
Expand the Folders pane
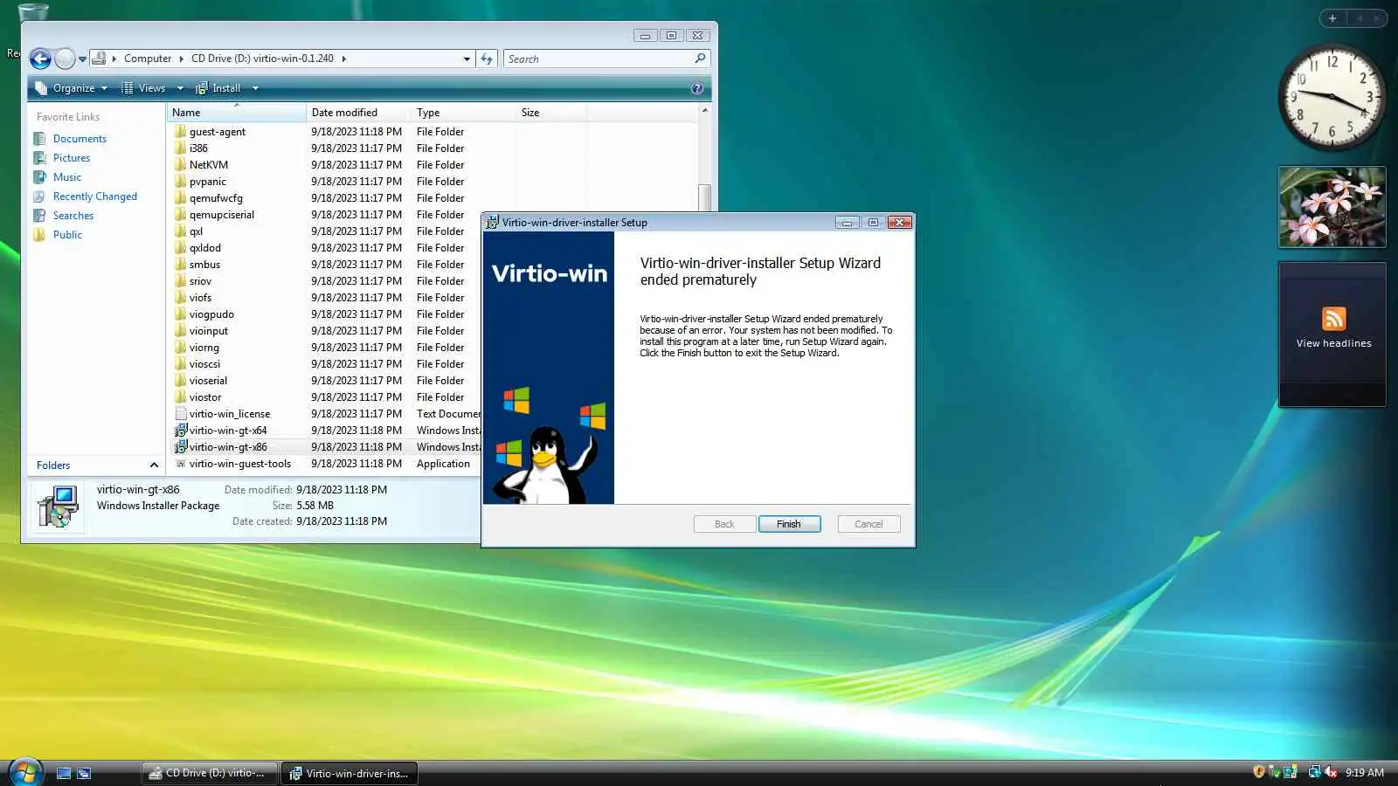(x=154, y=465)
